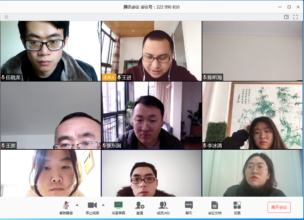
Task: Select 伍晓龙 video tile
Action: pos(51,51)
